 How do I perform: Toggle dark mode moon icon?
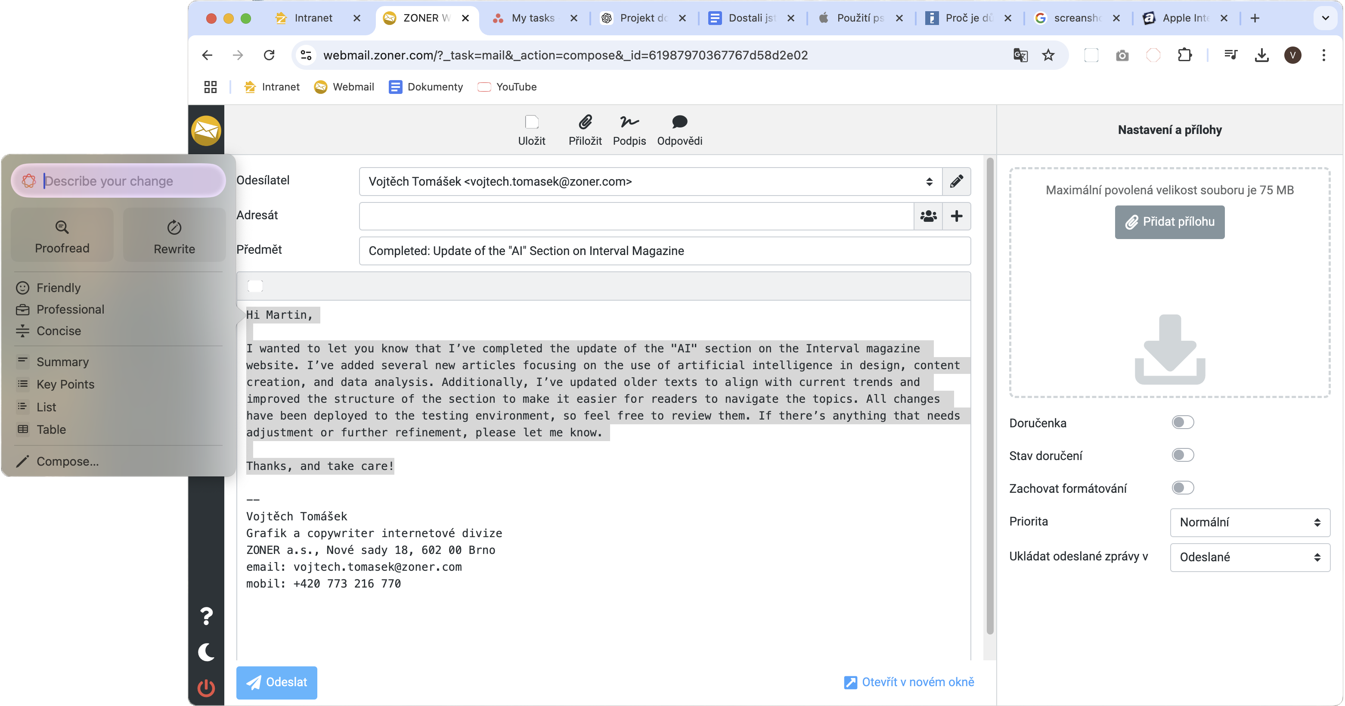pyautogui.click(x=206, y=652)
